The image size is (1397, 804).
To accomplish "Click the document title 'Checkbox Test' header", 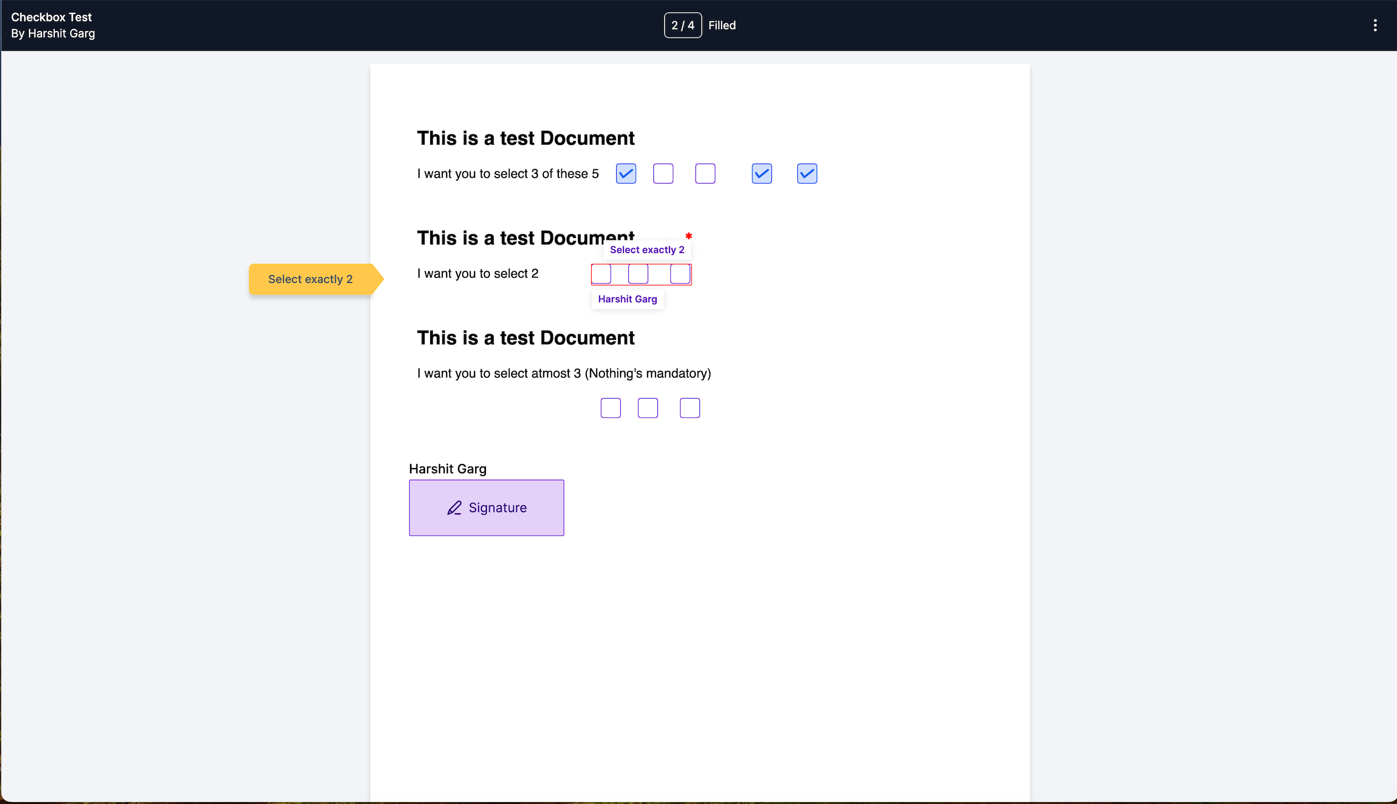I will pyautogui.click(x=51, y=17).
